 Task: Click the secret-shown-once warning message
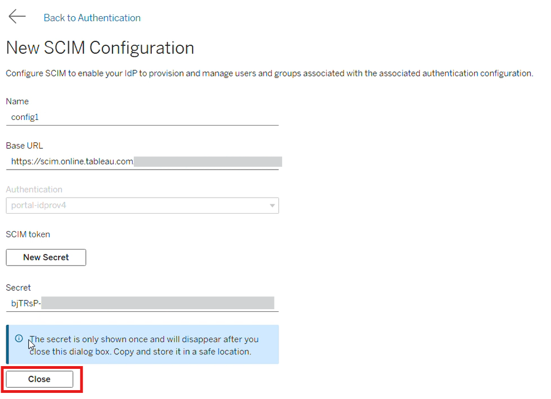[144, 345]
